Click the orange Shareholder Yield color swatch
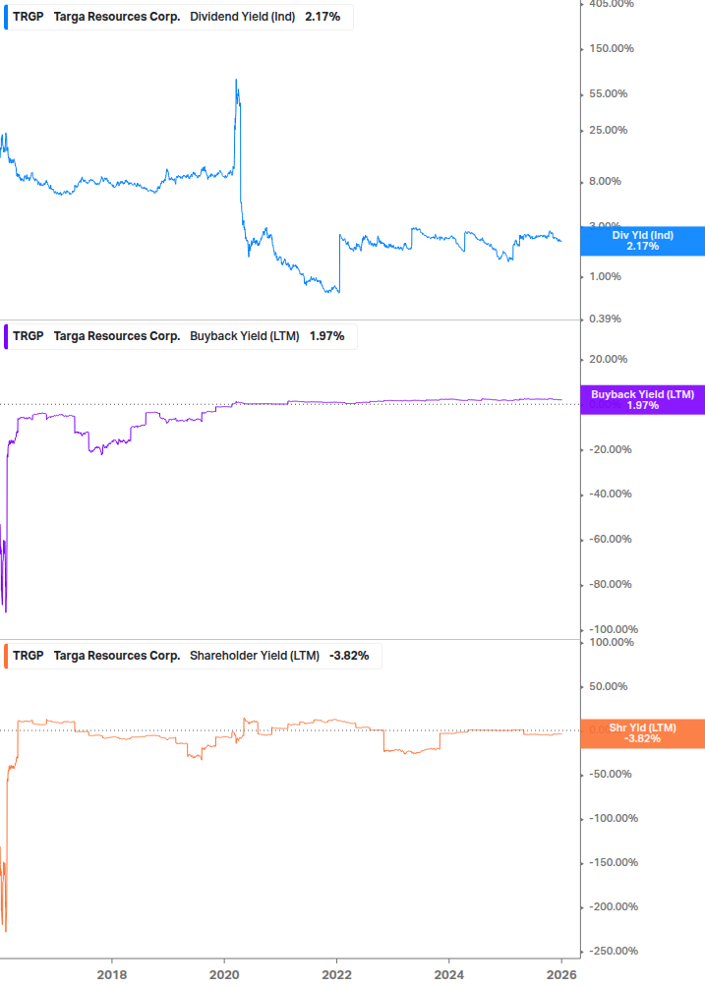Screen dimensions: 705x988 7,656
